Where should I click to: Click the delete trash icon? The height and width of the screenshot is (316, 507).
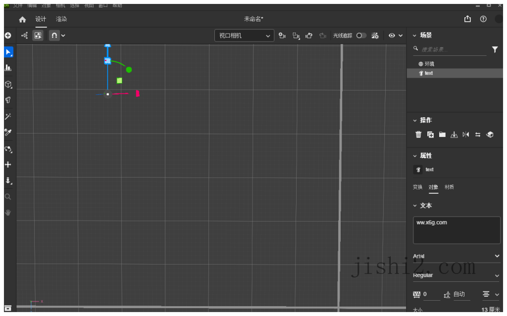pos(418,135)
